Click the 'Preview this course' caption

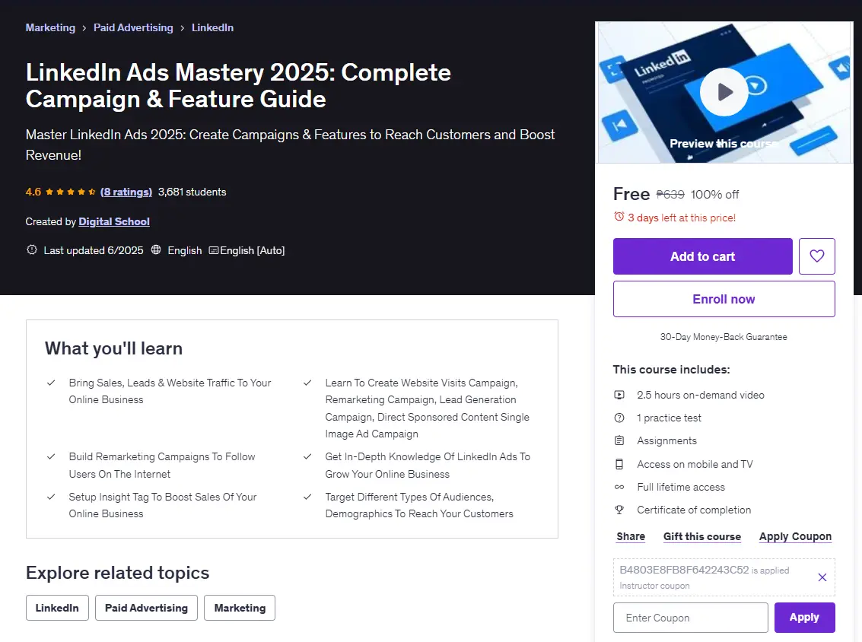724,144
